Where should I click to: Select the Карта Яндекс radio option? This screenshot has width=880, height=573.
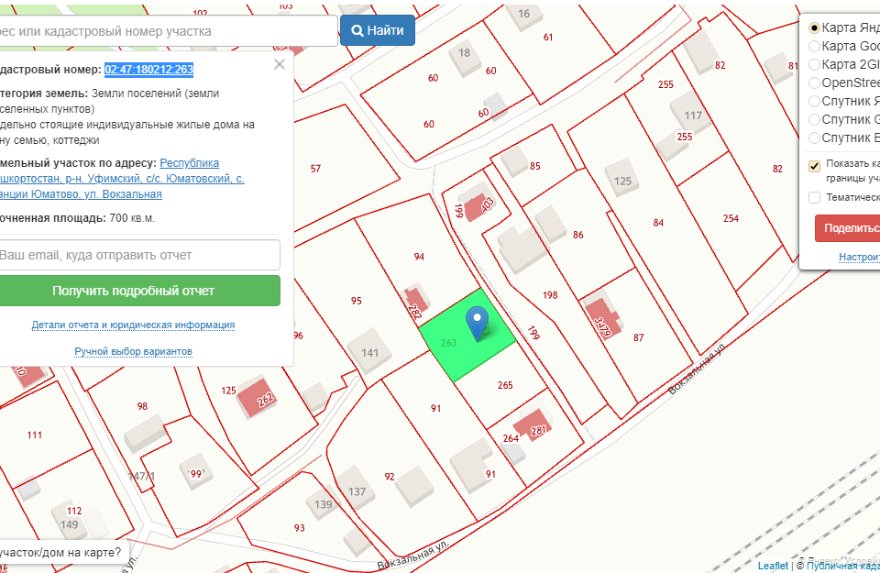[814, 28]
